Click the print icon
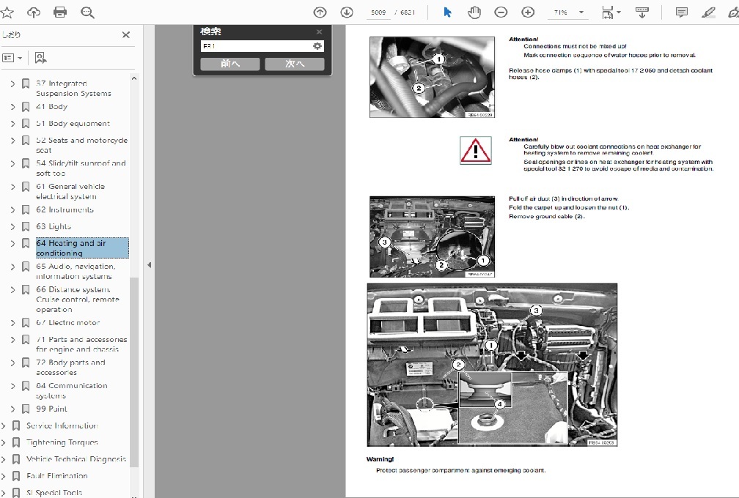Screen dimensions: 739x498 tap(60, 12)
